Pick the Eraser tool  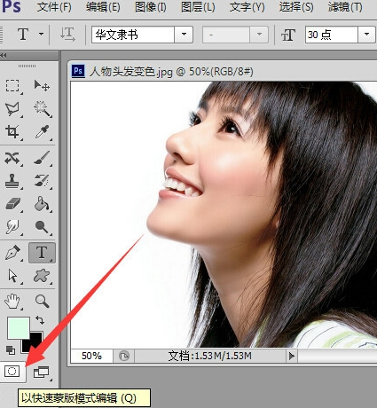[12, 204]
